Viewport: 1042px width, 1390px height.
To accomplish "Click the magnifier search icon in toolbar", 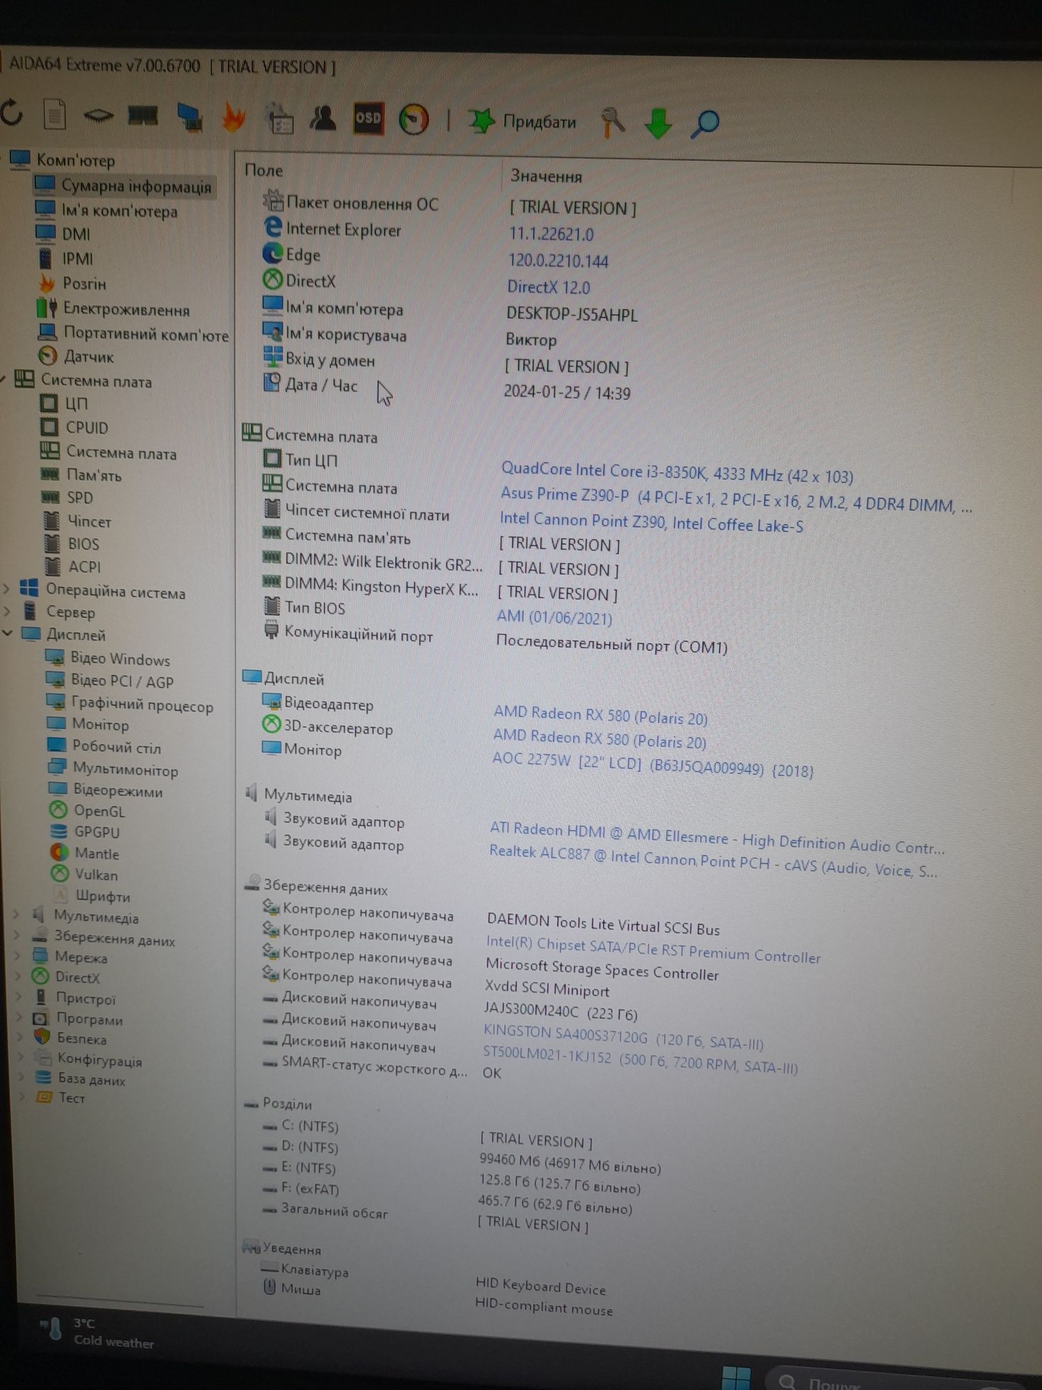I will pos(704,124).
